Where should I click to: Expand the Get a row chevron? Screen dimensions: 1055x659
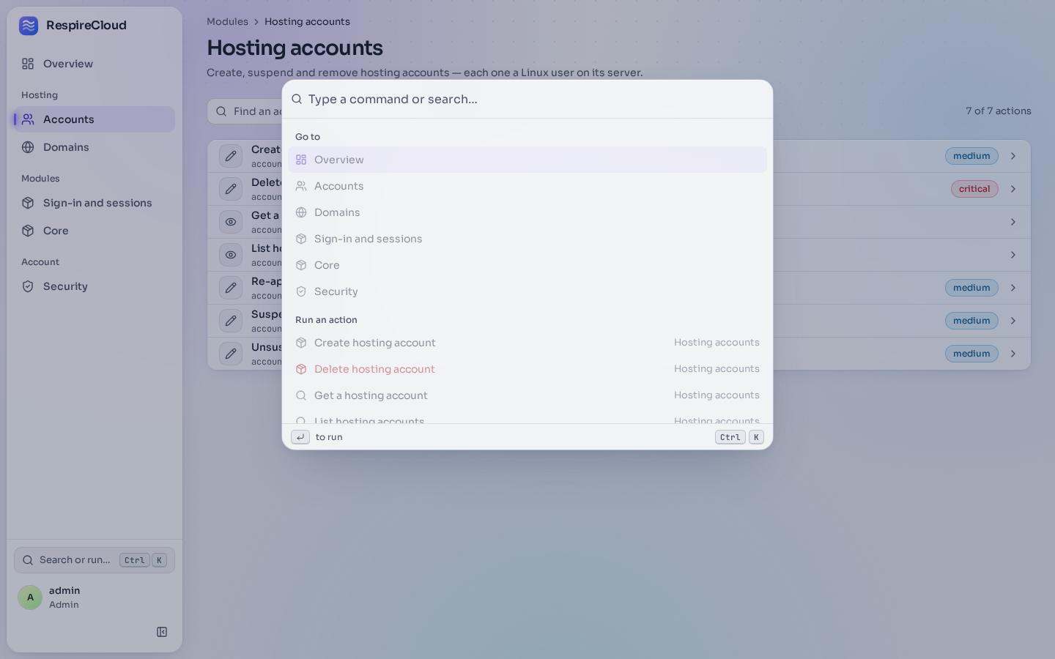pyautogui.click(x=1013, y=222)
